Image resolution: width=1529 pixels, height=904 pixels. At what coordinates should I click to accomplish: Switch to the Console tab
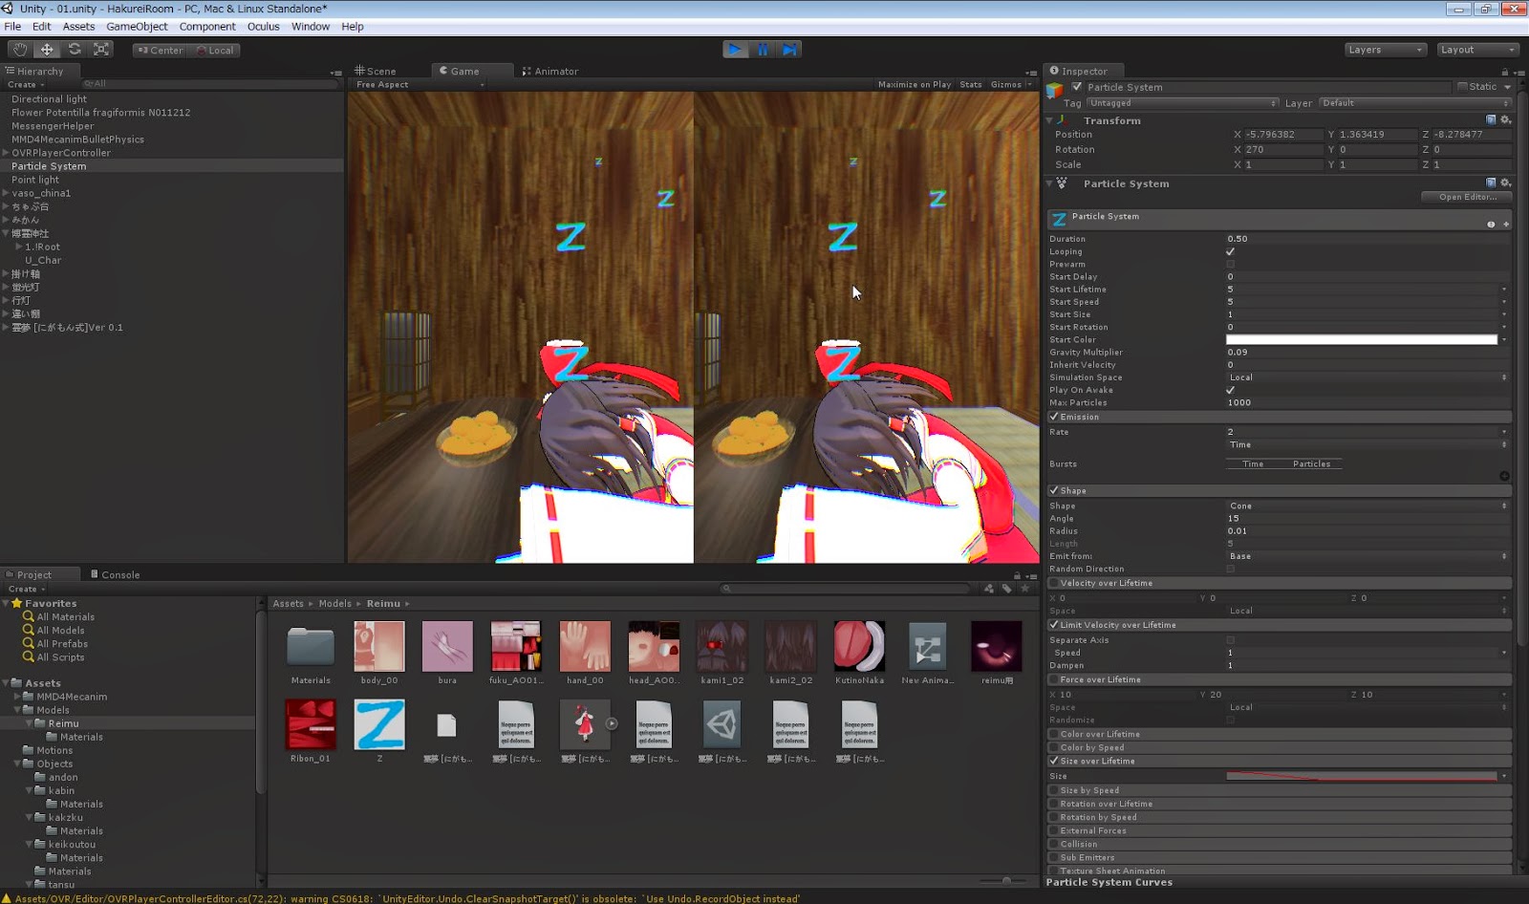(115, 574)
